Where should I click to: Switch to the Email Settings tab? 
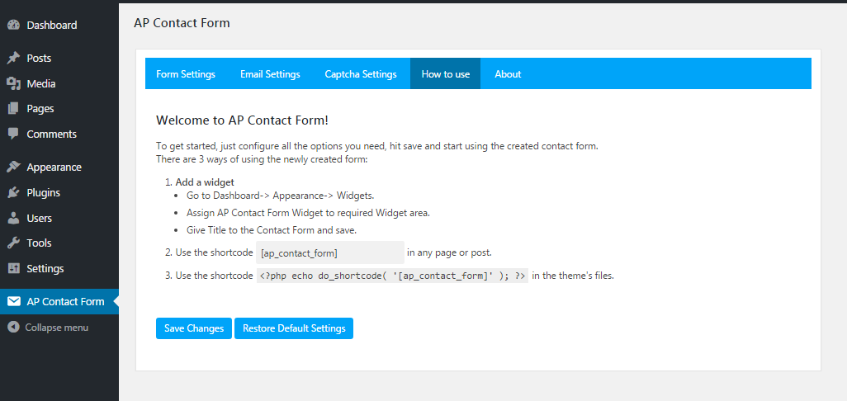[270, 74]
